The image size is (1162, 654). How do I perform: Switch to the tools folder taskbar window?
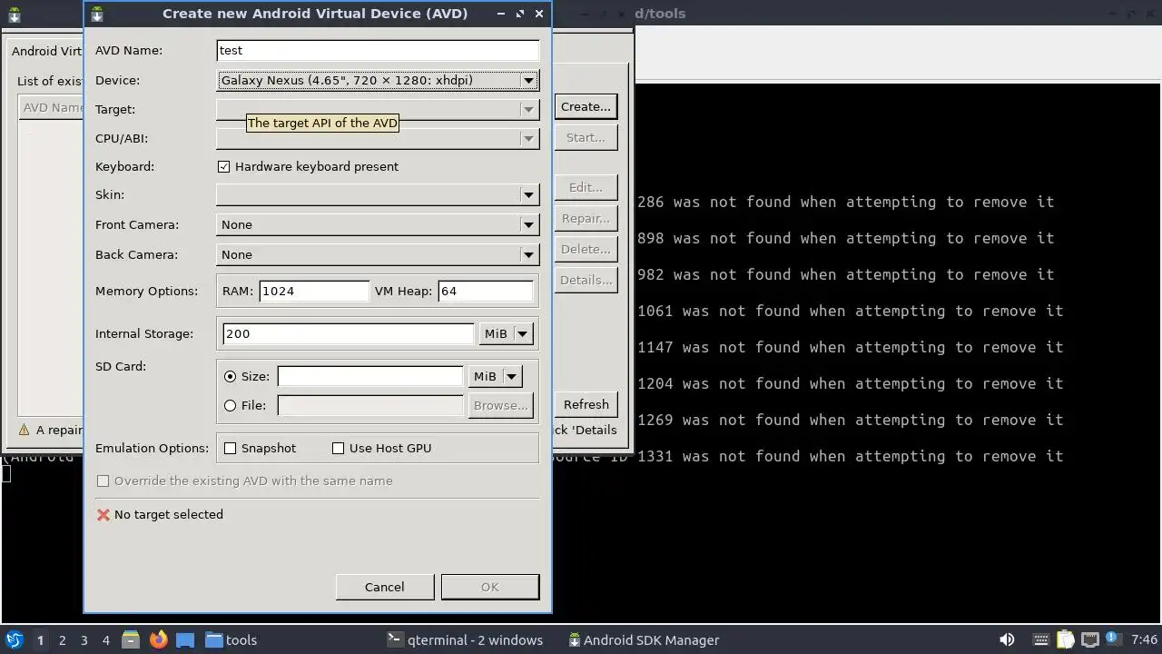231,639
